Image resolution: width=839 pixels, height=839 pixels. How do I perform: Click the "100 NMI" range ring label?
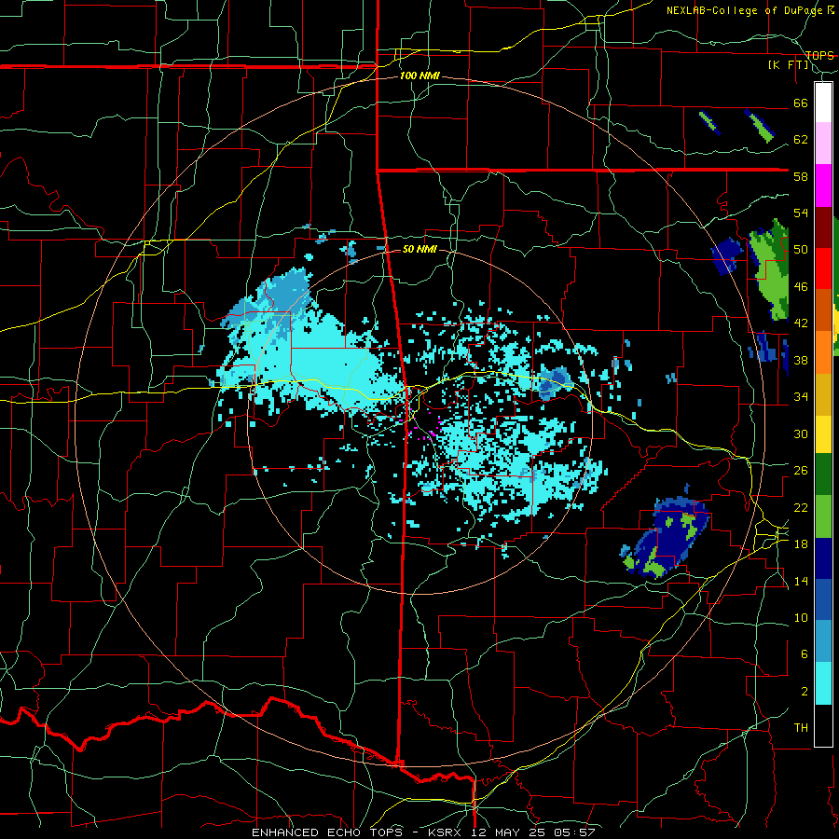(419, 76)
